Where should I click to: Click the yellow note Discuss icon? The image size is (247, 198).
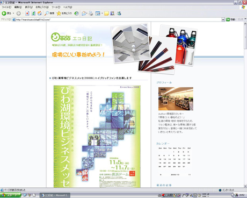106,13
